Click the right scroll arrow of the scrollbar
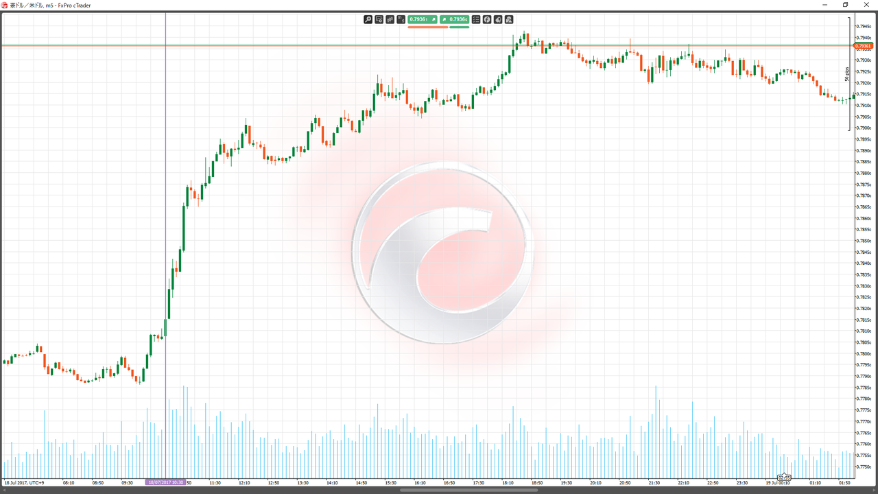 (x=874, y=490)
